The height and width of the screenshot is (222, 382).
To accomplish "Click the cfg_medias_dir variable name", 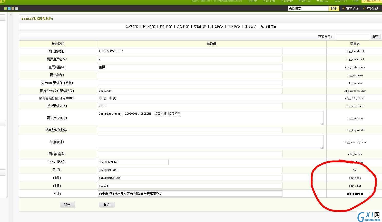I will click(355, 91).
